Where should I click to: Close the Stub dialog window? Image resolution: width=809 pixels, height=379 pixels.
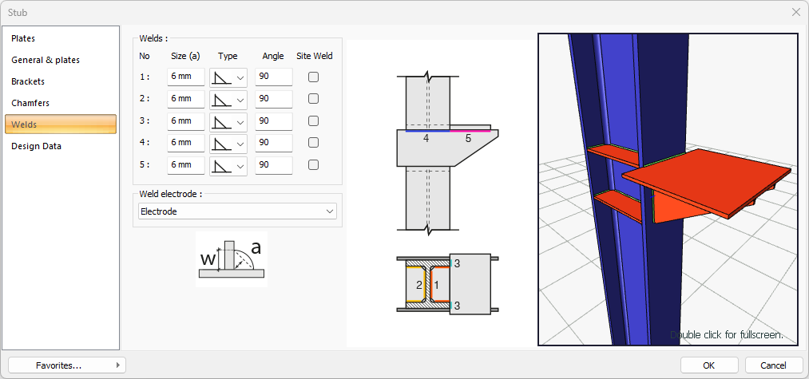click(x=795, y=12)
